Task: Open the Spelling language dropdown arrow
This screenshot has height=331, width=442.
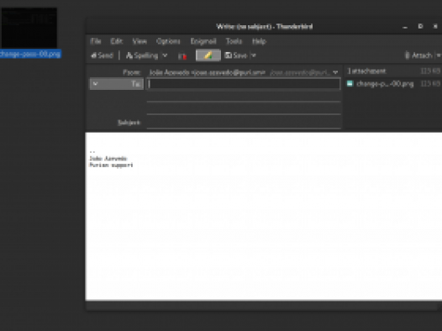Action: 165,55
